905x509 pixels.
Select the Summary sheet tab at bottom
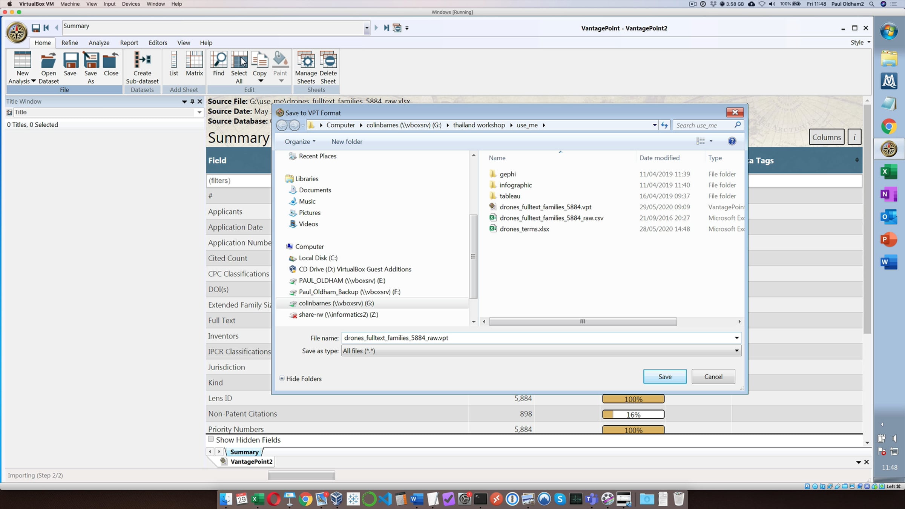coord(244,452)
